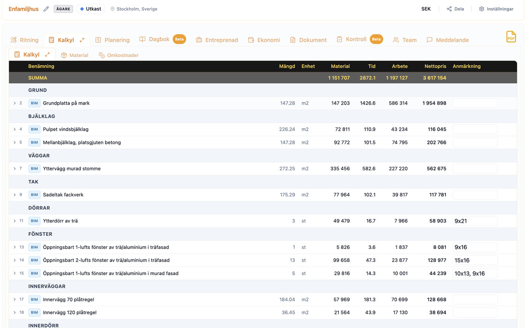530x328 pixels.
Task: Click the Meddelande chat bubble icon
Action: click(429, 40)
